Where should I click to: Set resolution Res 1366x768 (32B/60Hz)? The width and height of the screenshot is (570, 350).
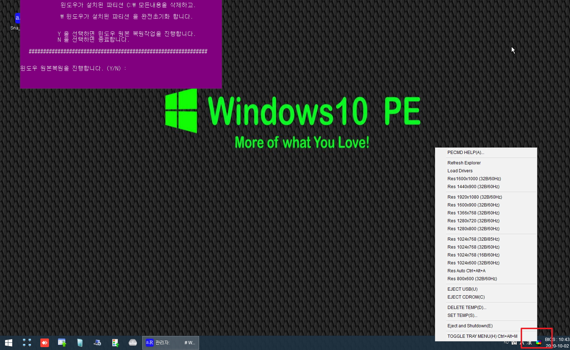pyautogui.click(x=486, y=213)
